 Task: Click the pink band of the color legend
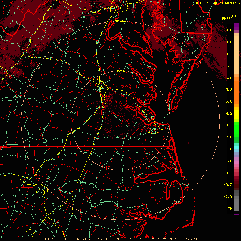point(236,162)
